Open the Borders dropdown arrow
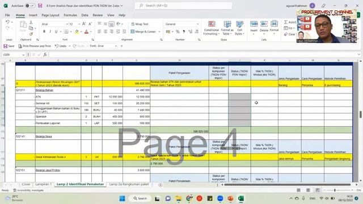Screen dimensions: 363x204 coord(71,32)
